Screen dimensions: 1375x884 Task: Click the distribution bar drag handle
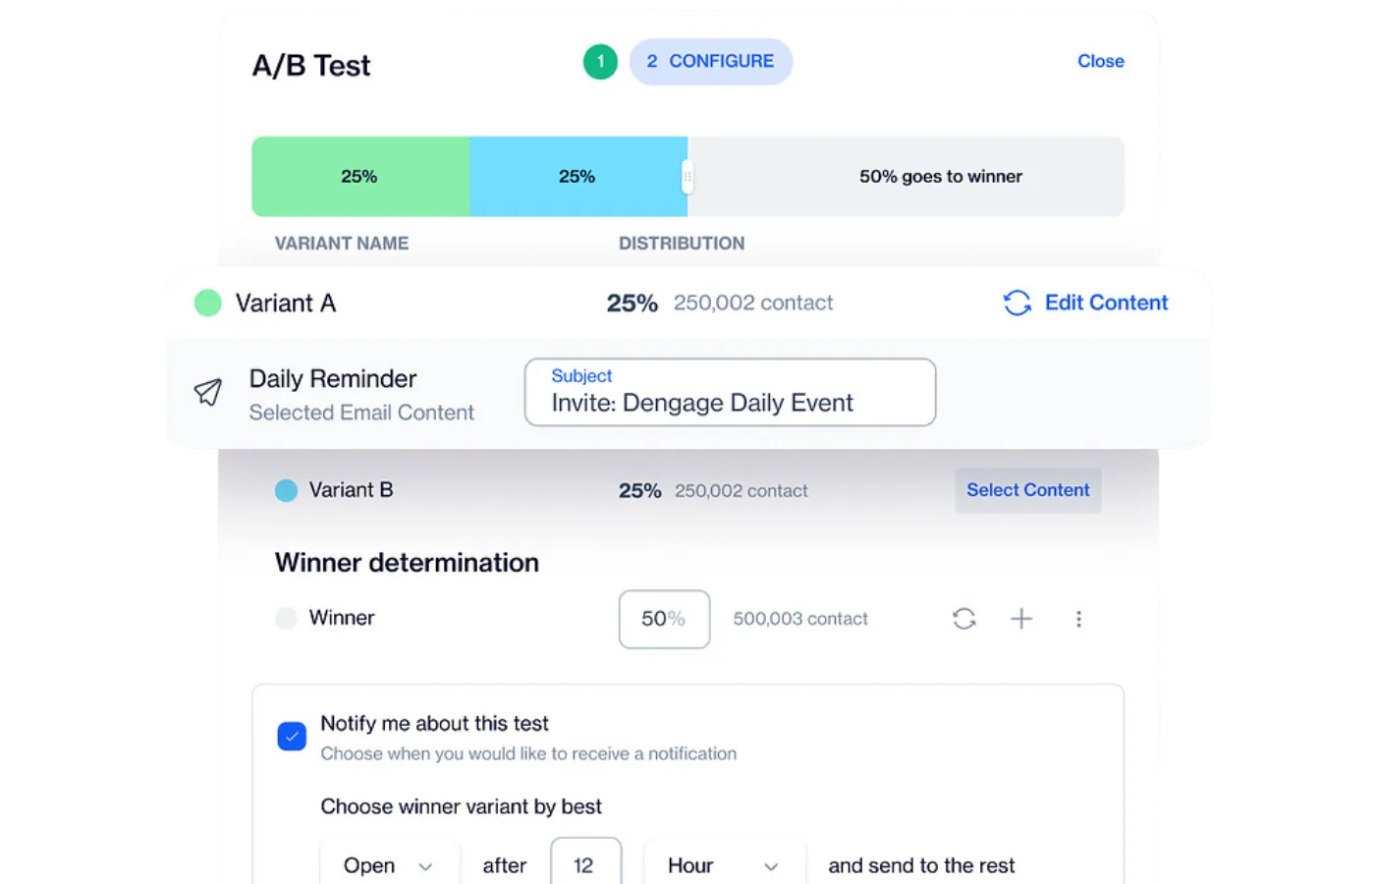coord(687,177)
